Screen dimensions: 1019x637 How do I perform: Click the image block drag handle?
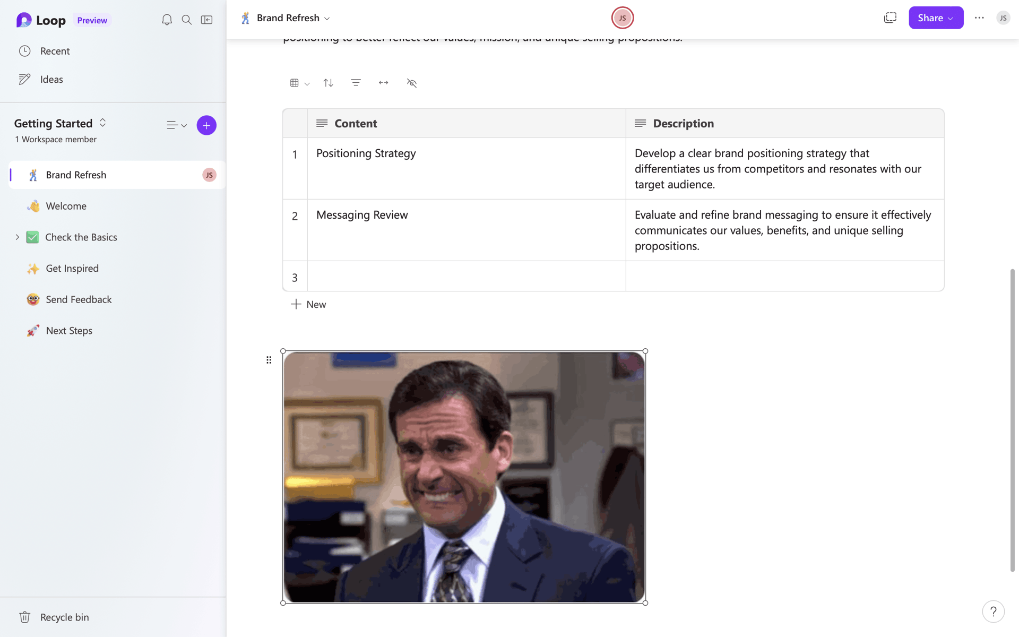pyautogui.click(x=269, y=360)
